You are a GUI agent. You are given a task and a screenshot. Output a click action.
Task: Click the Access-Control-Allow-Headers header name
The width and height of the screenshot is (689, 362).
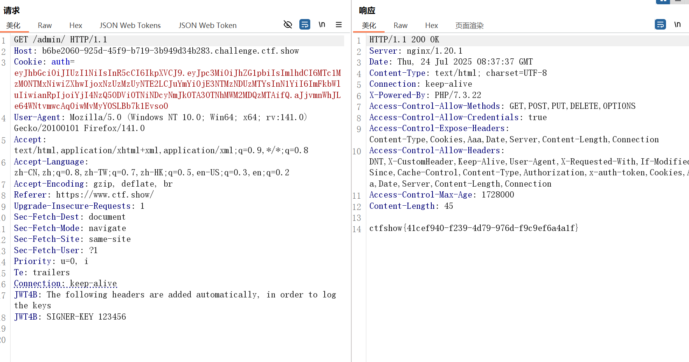coord(437,150)
